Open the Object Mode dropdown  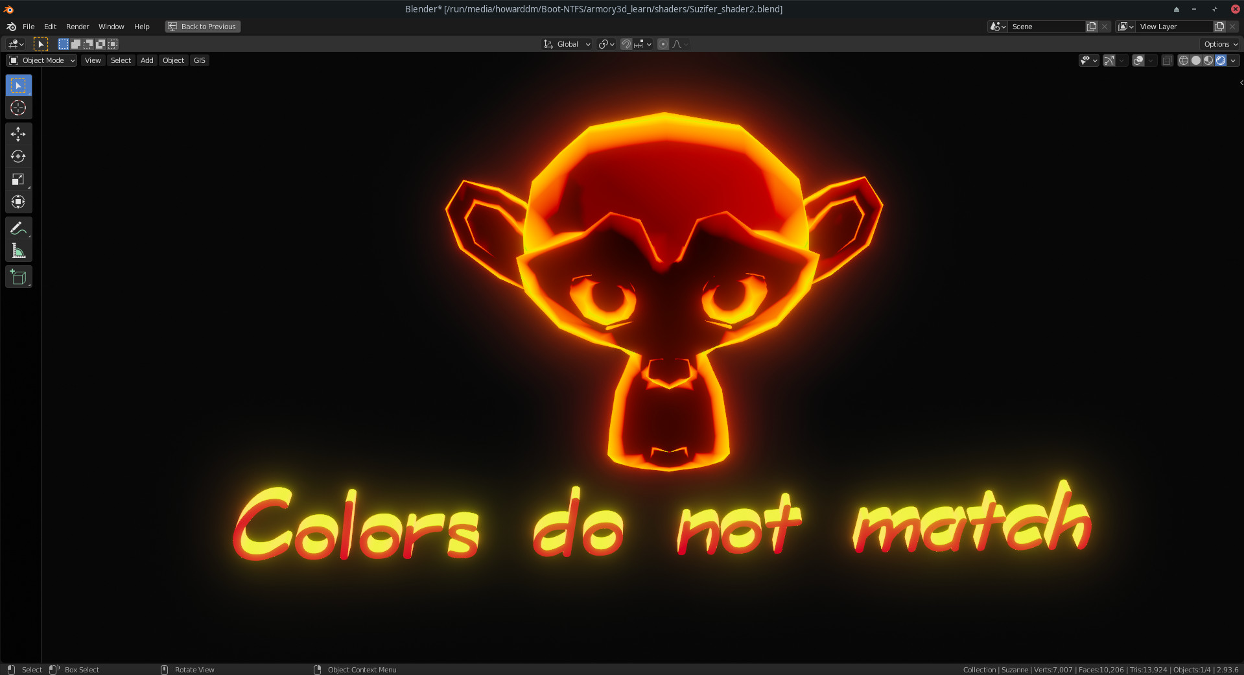42,60
